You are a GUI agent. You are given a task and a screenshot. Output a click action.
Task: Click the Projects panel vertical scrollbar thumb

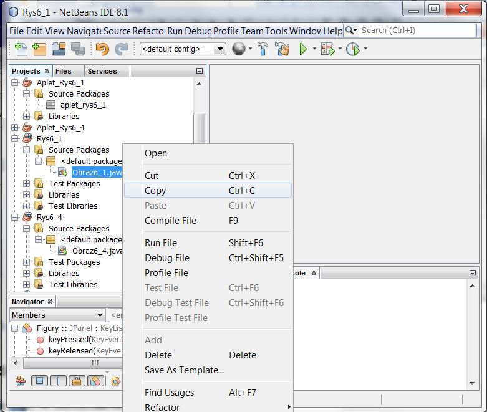point(199,128)
